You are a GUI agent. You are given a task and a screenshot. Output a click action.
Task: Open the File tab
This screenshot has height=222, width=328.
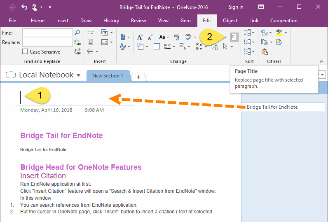[x=12, y=21]
